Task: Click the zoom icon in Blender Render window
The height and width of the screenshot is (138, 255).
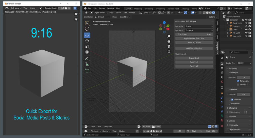Action: 76,14
